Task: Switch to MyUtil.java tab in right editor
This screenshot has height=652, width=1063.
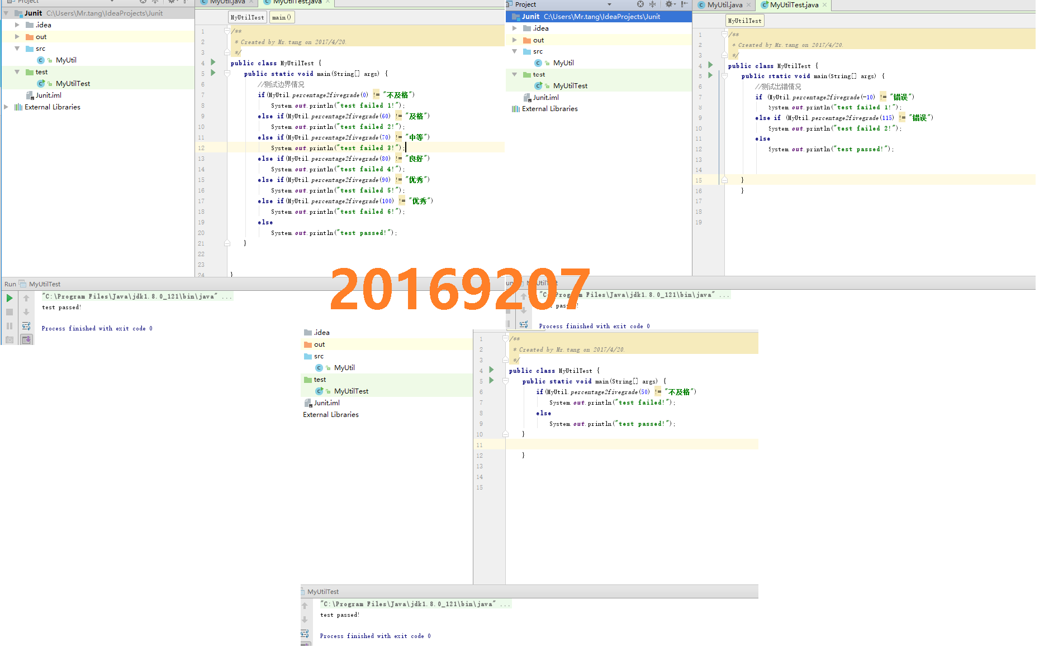Action: pyautogui.click(x=724, y=5)
